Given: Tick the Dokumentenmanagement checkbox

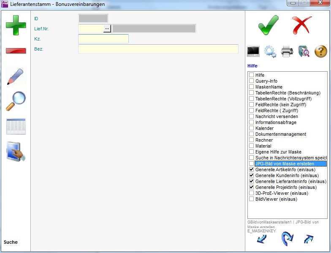Looking at the screenshot, I should point(252,134).
